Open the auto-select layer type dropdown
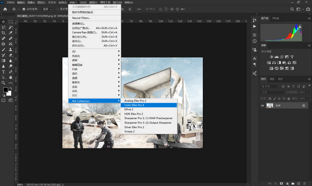Image resolution: width=312 pixels, height=186 pixels. [46, 9]
